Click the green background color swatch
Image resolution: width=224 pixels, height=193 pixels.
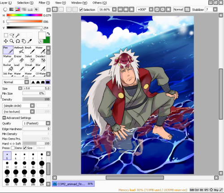(48, 40)
